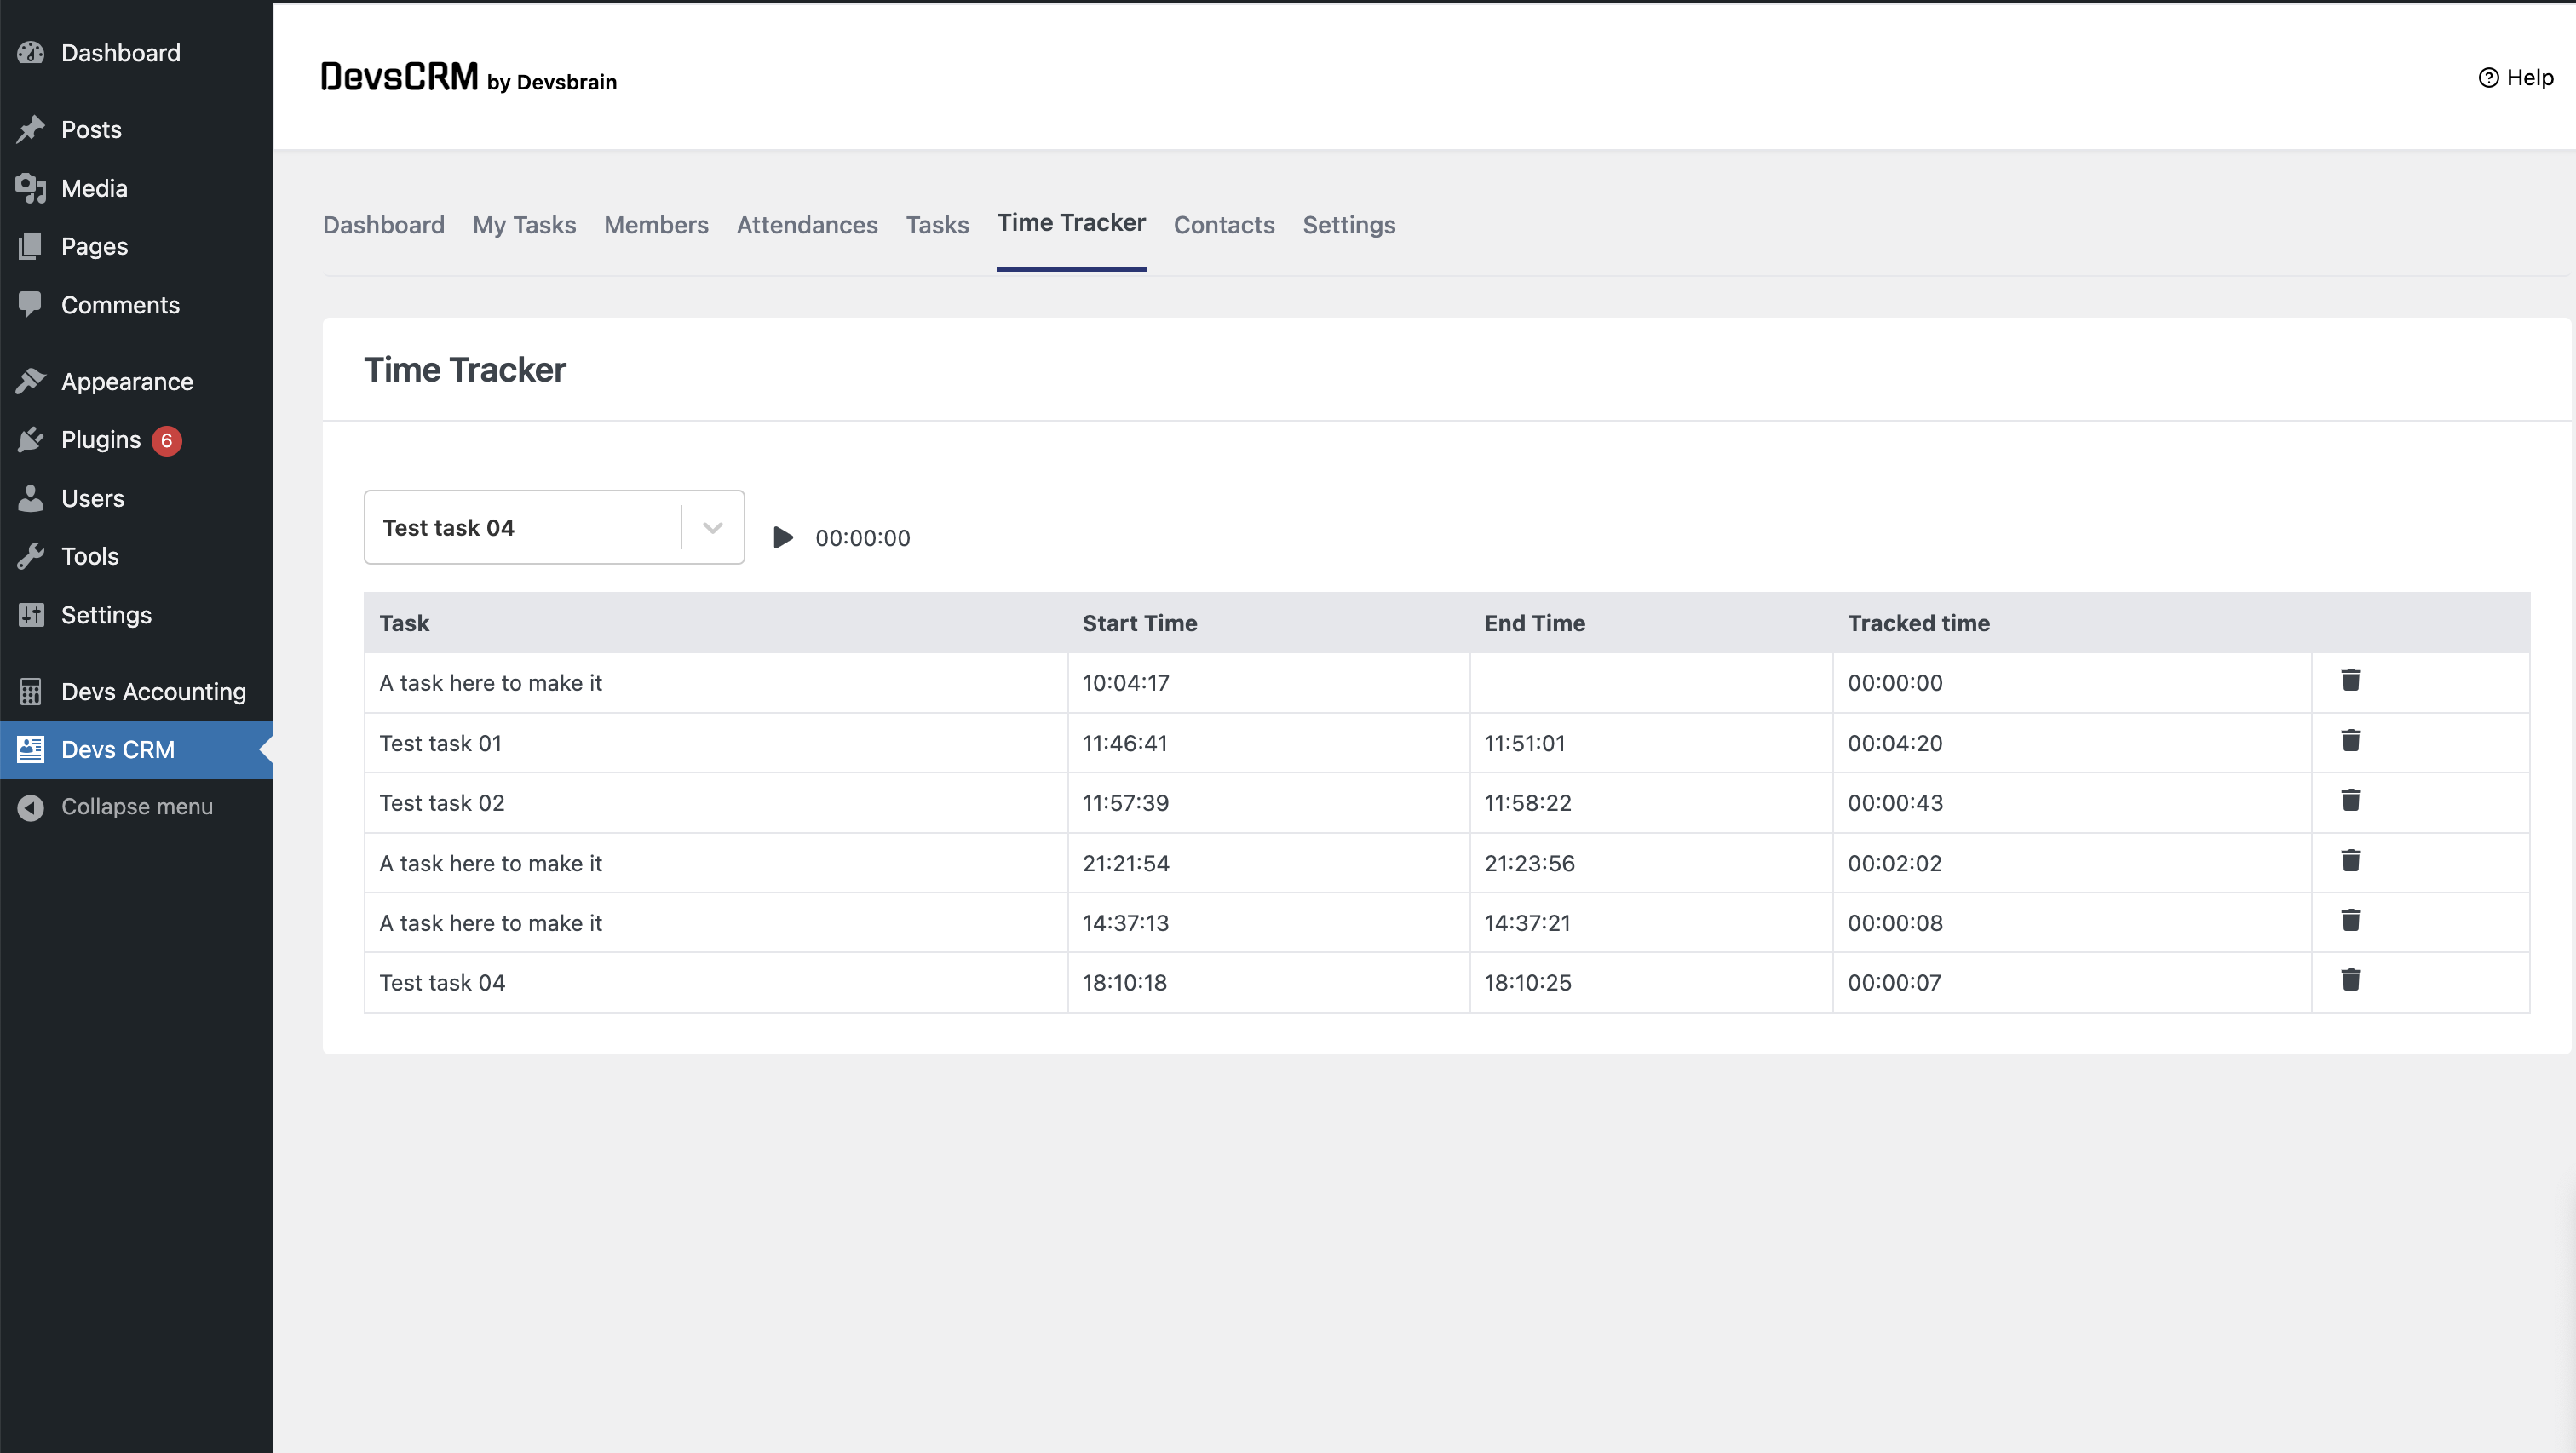
Task: Delete the 21:21:54 tracked entry
Action: pyautogui.click(x=2350, y=861)
